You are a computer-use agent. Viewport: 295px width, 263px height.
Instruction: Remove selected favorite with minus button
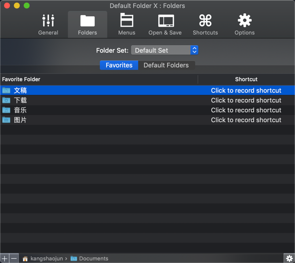(14, 258)
